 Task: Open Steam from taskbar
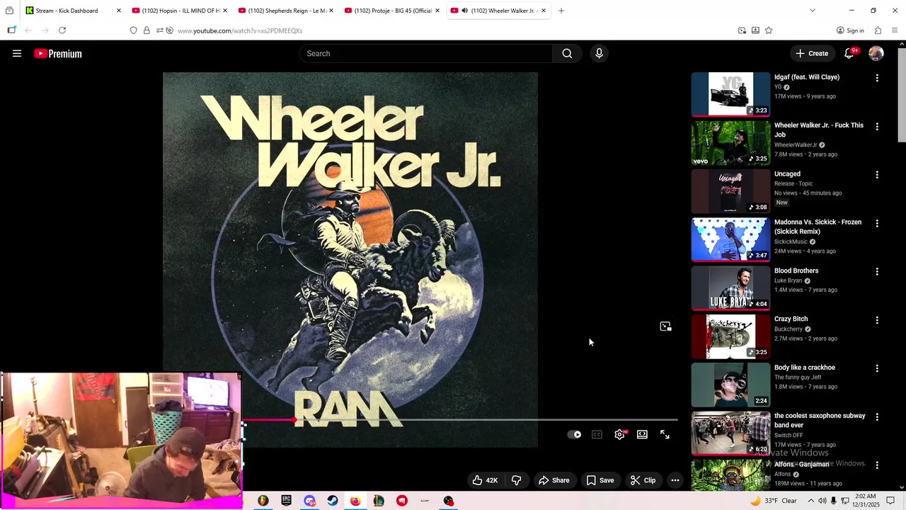coord(333,501)
